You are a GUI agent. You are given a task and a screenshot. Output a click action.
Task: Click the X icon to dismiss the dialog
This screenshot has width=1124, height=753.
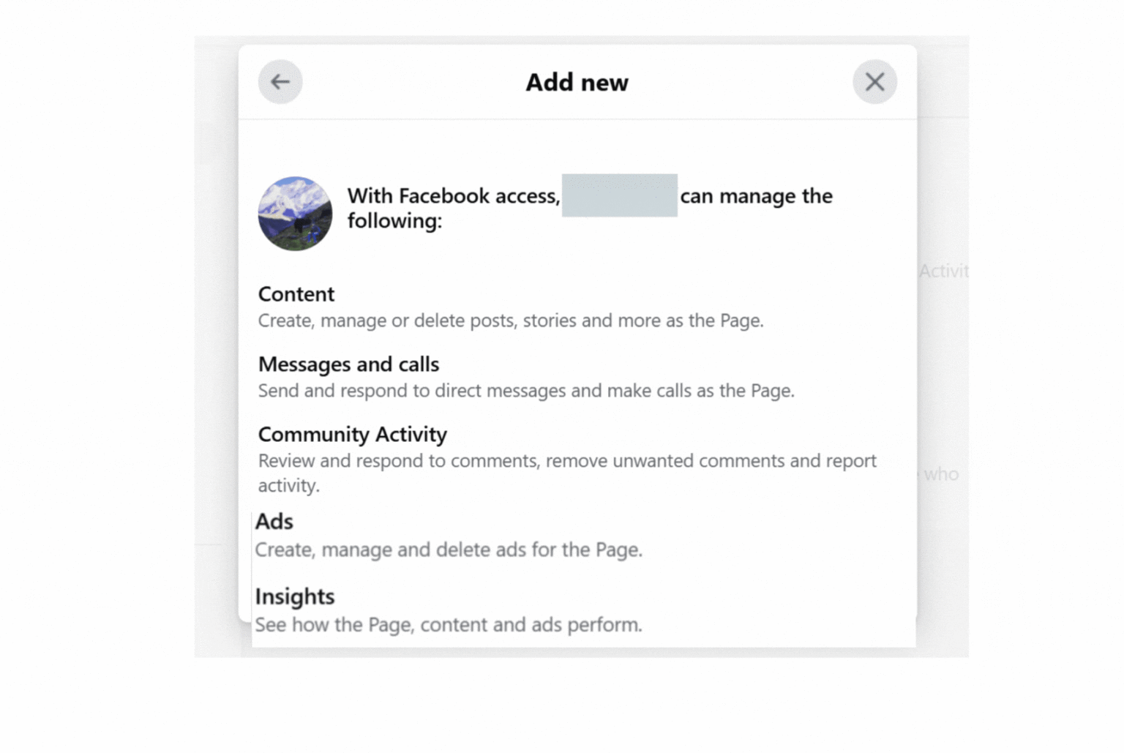875,81
